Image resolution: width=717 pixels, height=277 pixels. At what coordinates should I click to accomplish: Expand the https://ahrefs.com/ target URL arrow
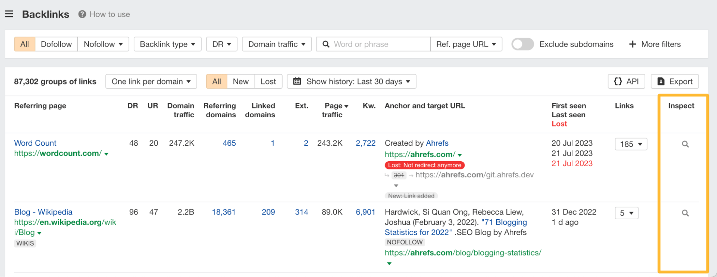460,155
